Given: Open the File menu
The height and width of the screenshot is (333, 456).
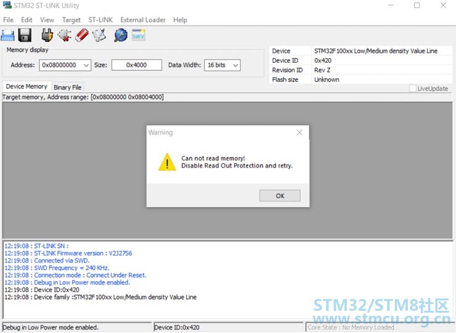Looking at the screenshot, I should pos(8,20).
